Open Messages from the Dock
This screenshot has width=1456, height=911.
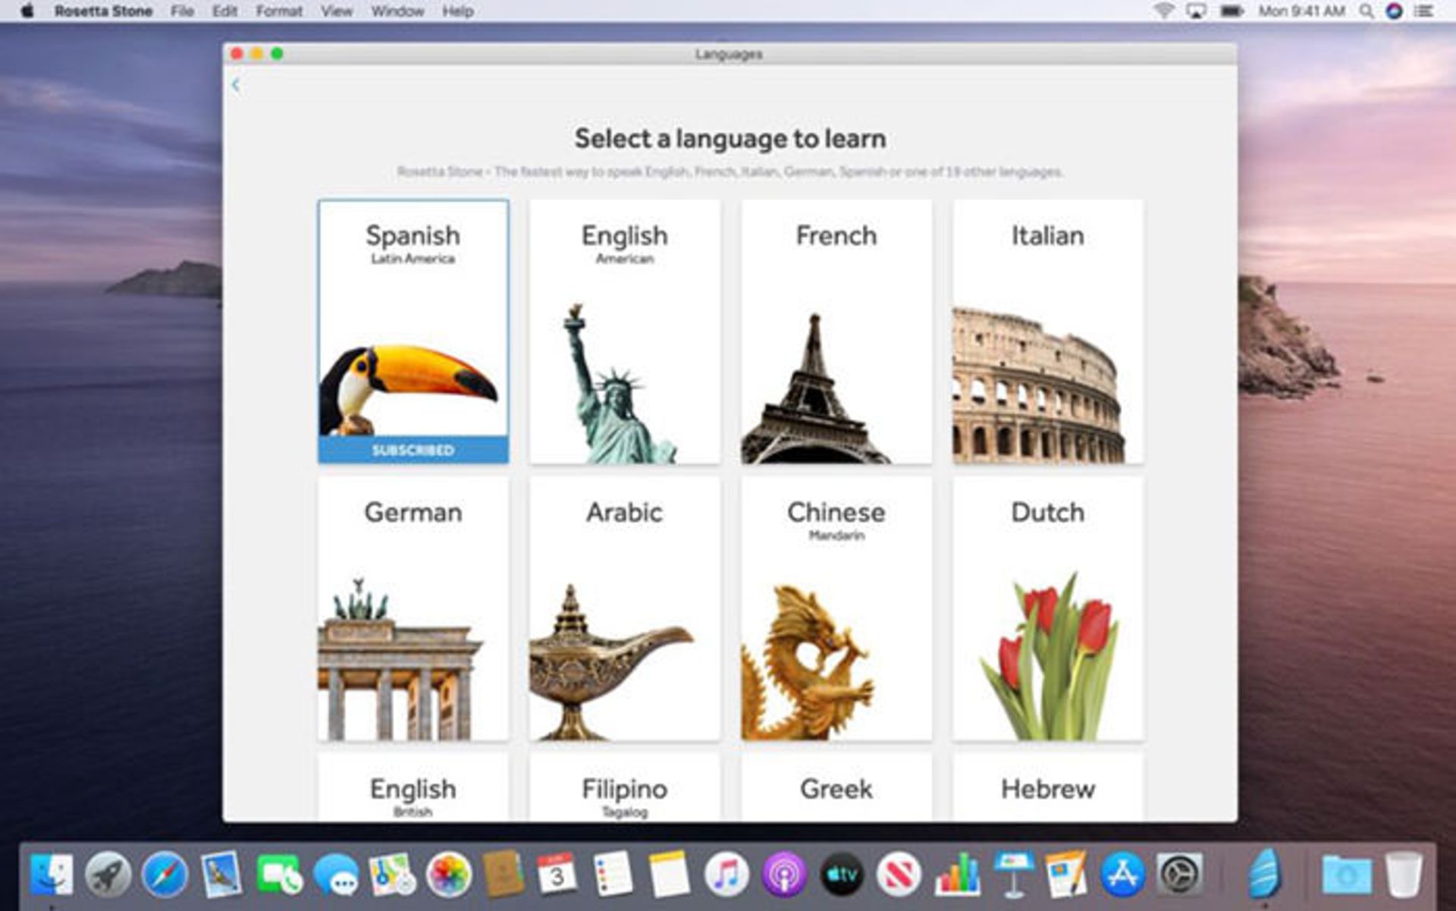(x=336, y=876)
